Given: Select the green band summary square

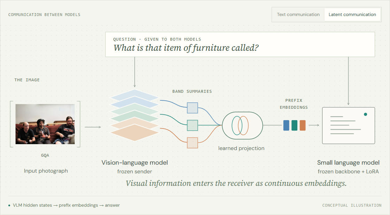Looking at the screenshot, I should 192,125.
